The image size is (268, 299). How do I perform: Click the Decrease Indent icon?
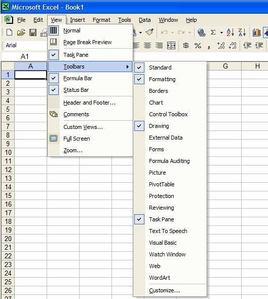point(247,45)
